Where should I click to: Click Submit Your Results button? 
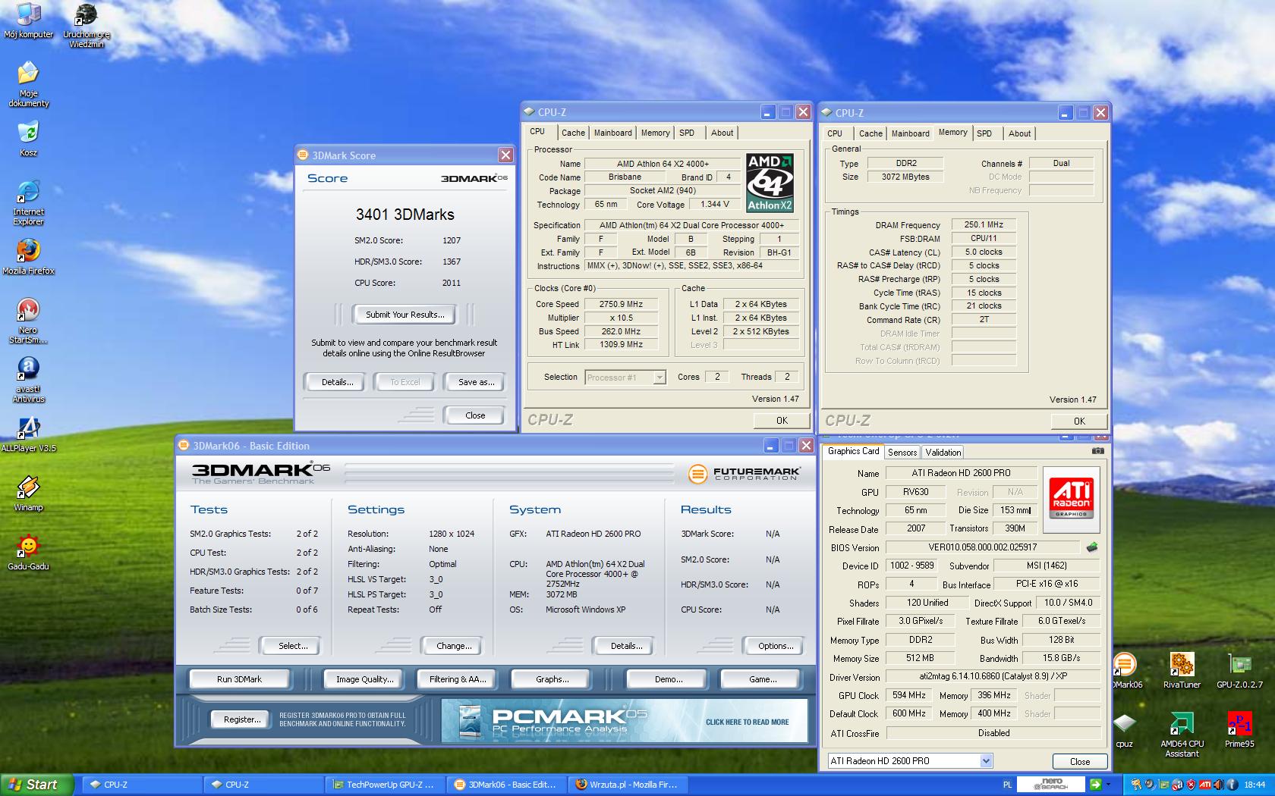(404, 314)
